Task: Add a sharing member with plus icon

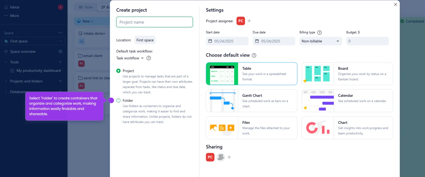Action: [229, 157]
